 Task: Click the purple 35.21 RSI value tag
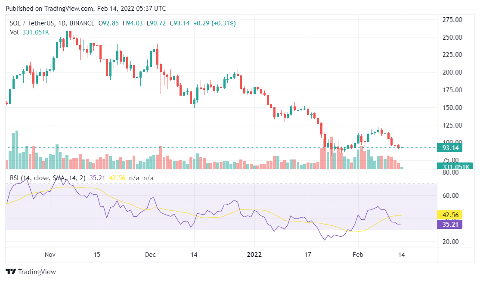click(x=449, y=224)
